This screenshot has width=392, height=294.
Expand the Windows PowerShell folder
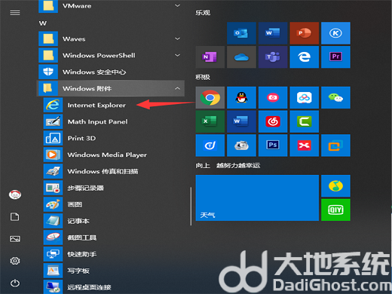coord(112,55)
